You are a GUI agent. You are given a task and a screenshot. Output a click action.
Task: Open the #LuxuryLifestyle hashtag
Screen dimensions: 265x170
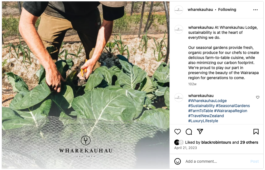203,121
